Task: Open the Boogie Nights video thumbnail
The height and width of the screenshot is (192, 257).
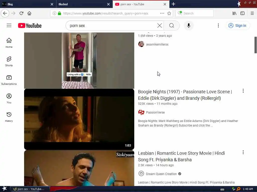Action: 79,119
